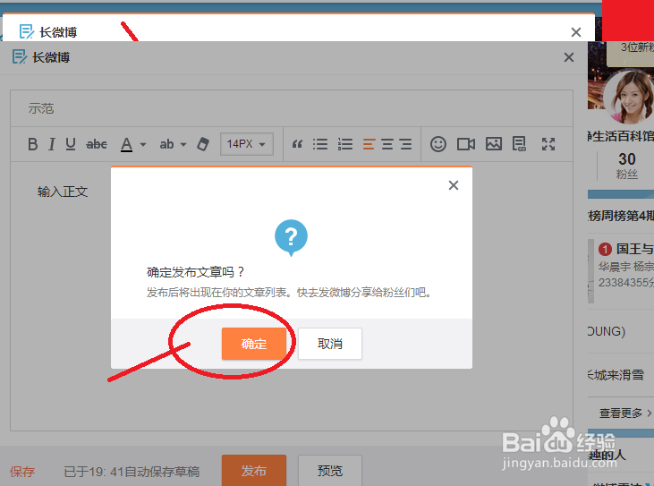
Task: Close the front 长微博 editor panel
Action: [569, 57]
